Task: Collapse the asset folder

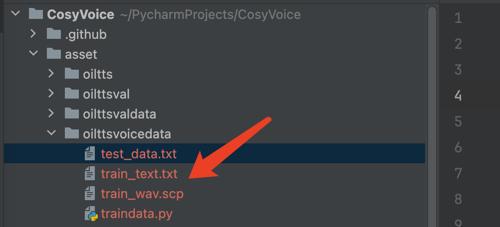Action: 33,54
